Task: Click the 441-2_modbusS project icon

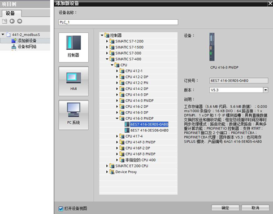Action: pyautogui.click(x=8, y=34)
